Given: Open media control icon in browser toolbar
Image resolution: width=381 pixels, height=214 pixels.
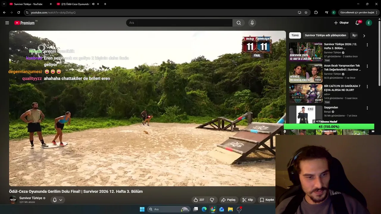Looking at the screenshot, I should click(x=327, y=12).
